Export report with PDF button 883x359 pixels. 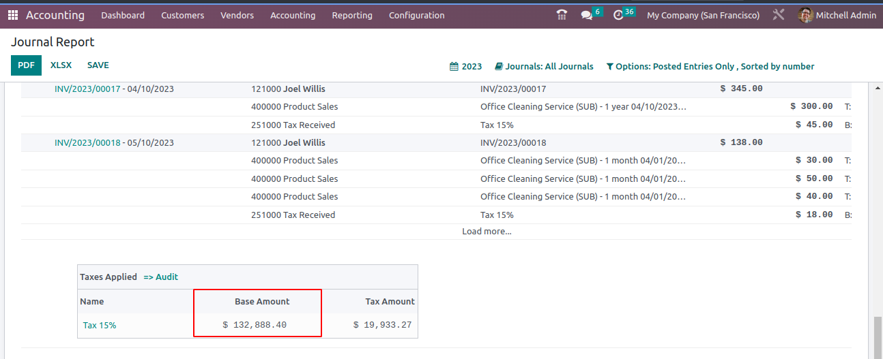(x=26, y=65)
